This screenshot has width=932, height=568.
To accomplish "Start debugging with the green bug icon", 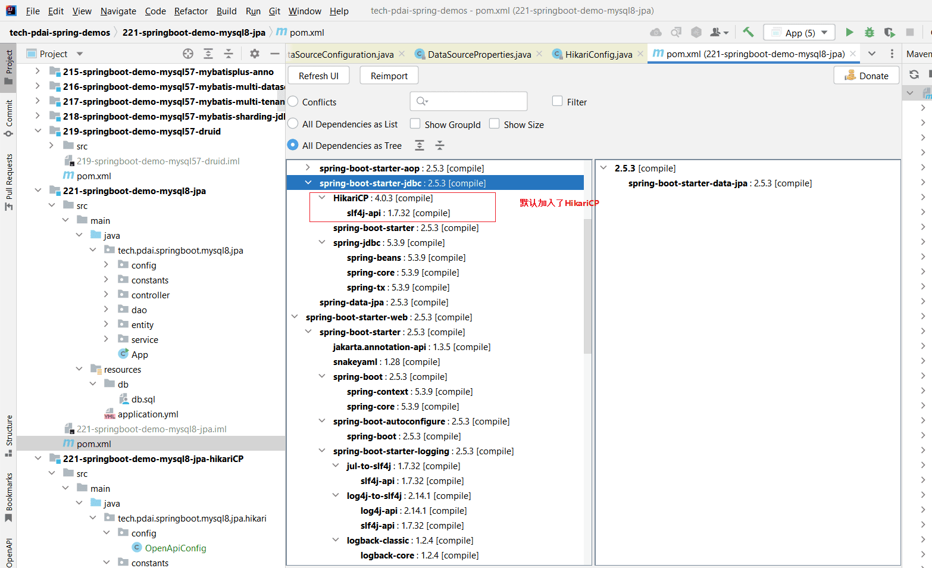I will click(x=870, y=32).
